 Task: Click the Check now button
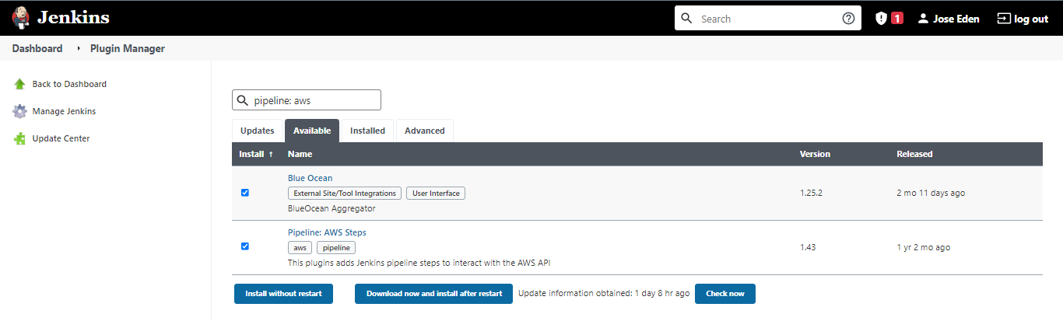coord(725,294)
